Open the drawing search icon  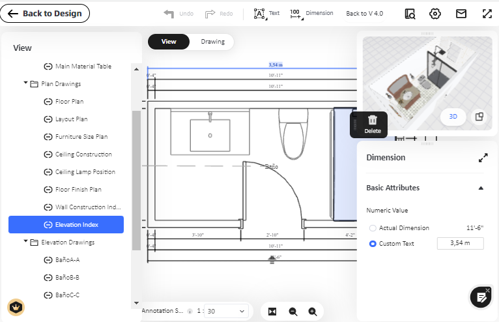pos(410,14)
